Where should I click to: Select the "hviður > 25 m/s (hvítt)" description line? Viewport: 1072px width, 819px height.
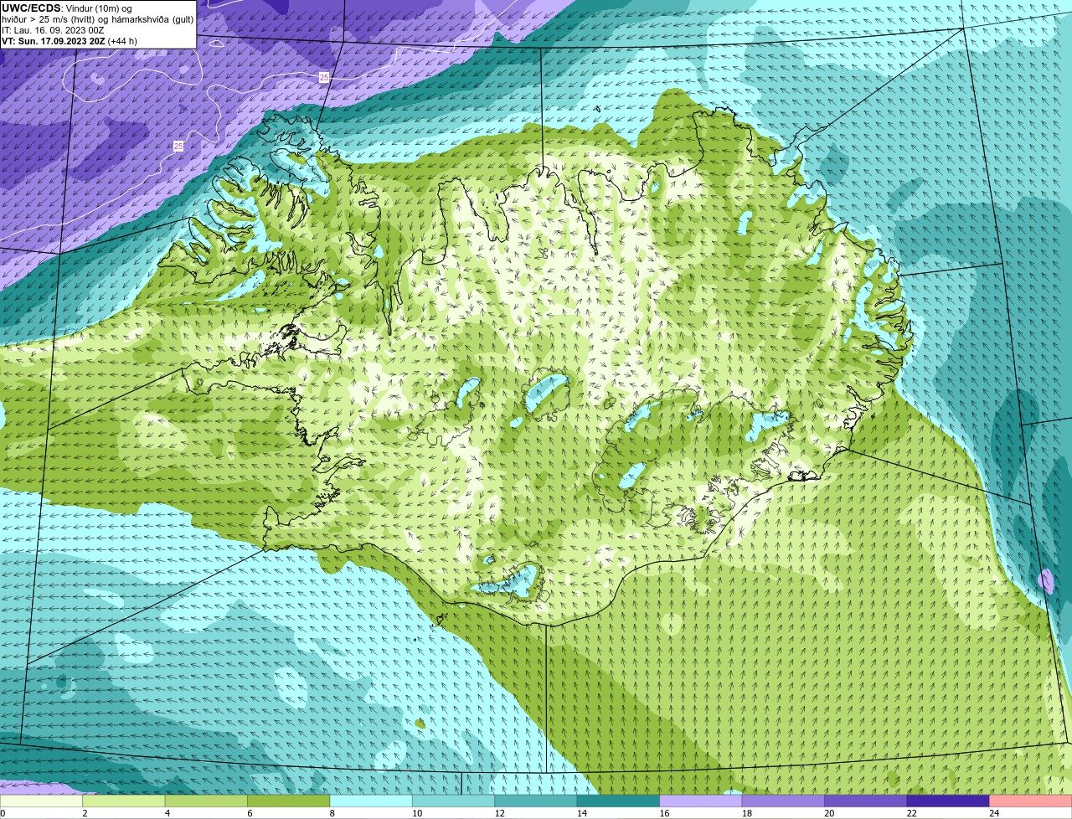(x=97, y=19)
